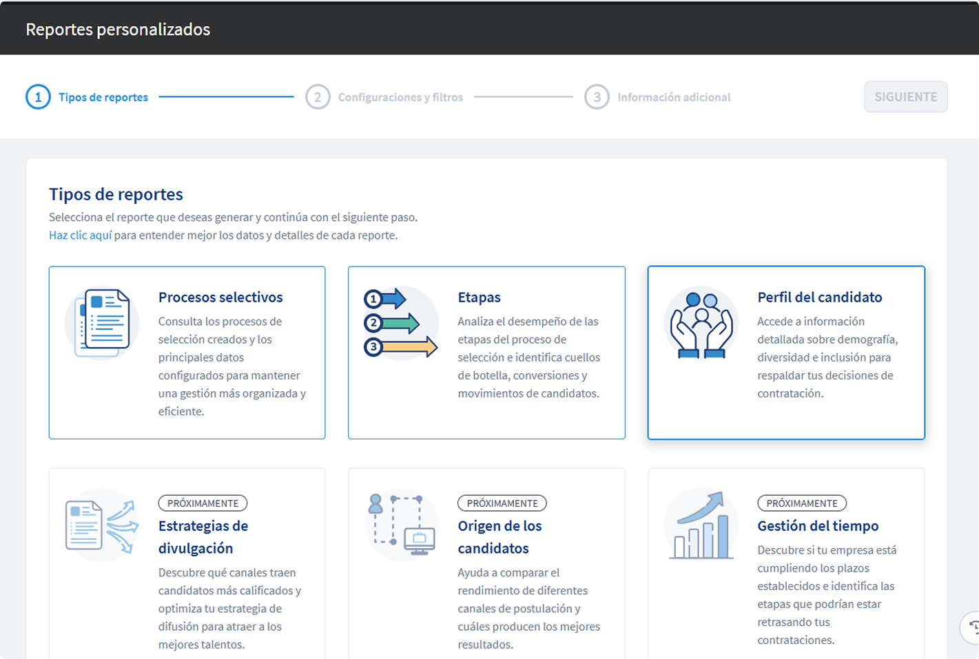The height and width of the screenshot is (659, 979).
Task: Choose the Perfil del candidato report title
Action: click(x=819, y=297)
